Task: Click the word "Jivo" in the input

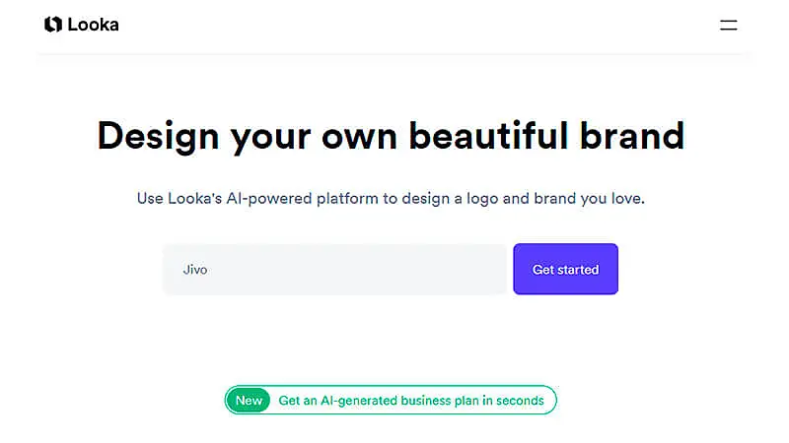Action: [195, 270]
